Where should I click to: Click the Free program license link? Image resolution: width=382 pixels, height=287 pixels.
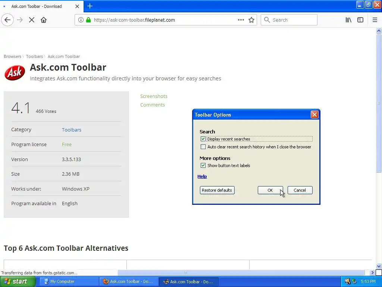(66, 145)
